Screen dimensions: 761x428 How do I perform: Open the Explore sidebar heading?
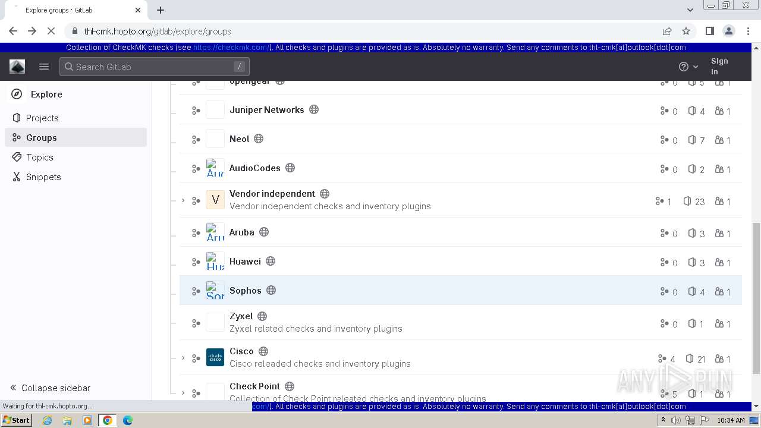[46, 94]
